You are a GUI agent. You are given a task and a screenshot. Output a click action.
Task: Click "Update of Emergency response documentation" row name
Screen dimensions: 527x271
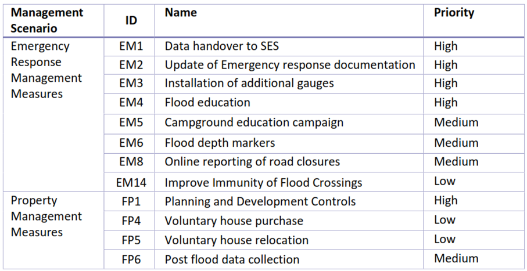pyautogui.click(x=290, y=65)
